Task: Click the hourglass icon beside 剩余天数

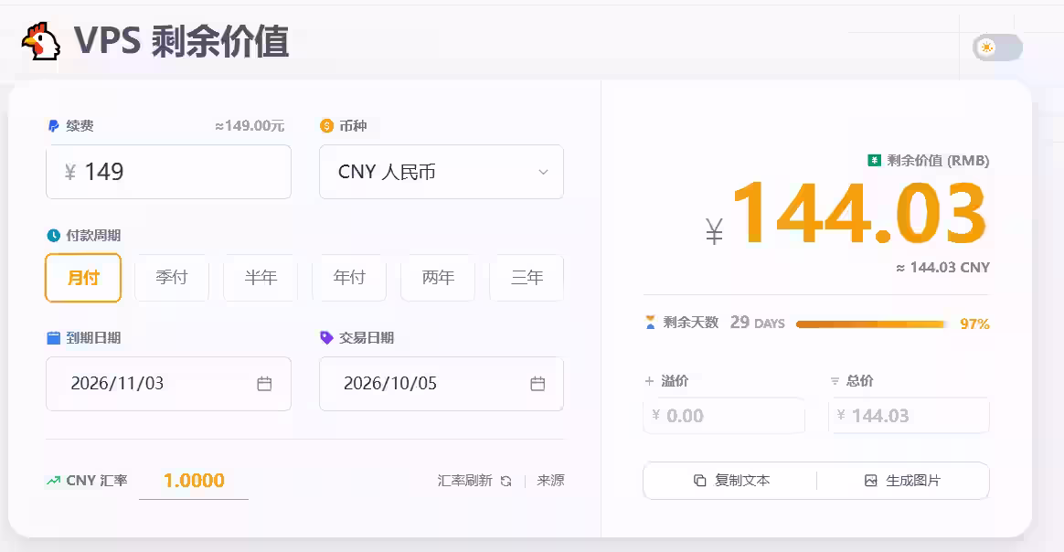Action: pyautogui.click(x=650, y=322)
